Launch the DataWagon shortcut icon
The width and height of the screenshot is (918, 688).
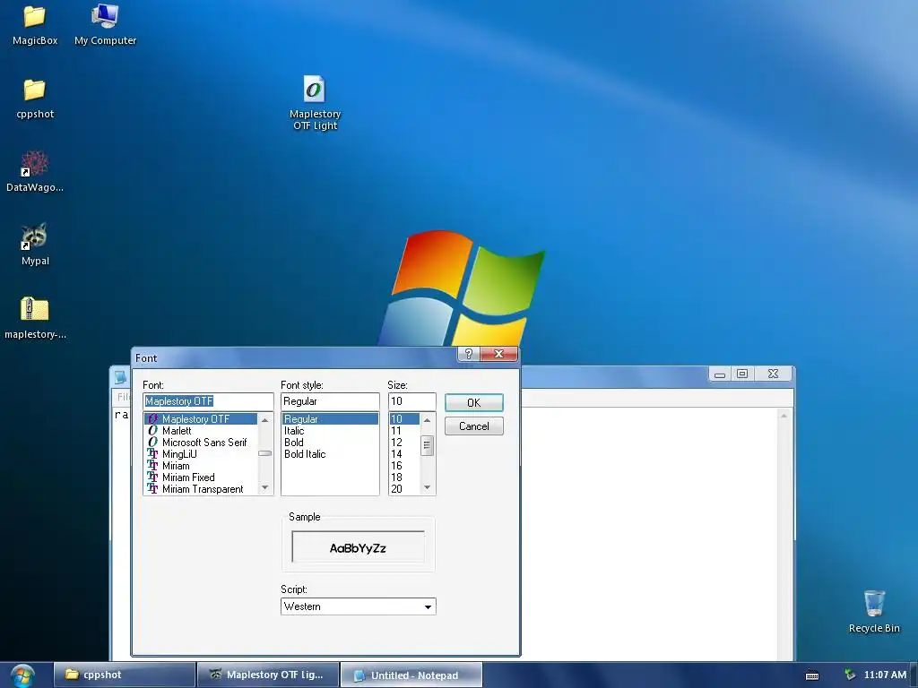(35, 171)
